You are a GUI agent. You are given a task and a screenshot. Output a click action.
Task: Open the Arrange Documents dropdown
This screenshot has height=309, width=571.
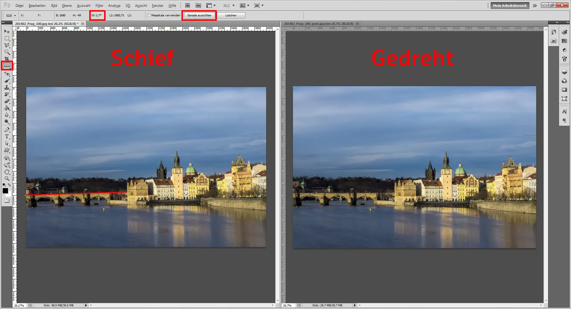coord(247,5)
